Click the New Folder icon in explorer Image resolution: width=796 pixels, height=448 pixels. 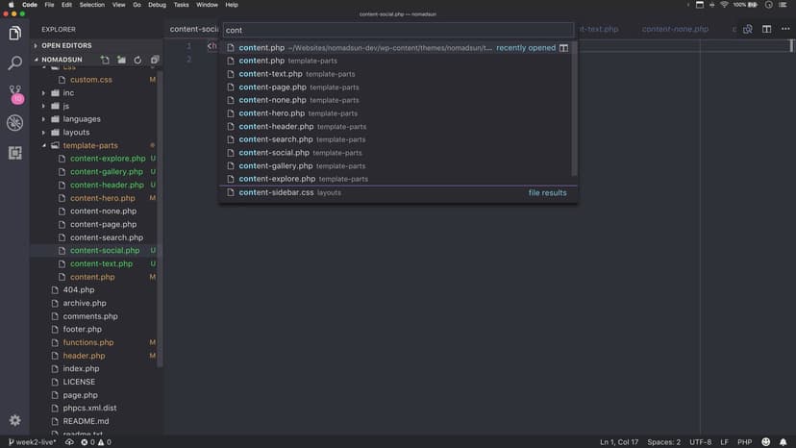click(x=122, y=60)
